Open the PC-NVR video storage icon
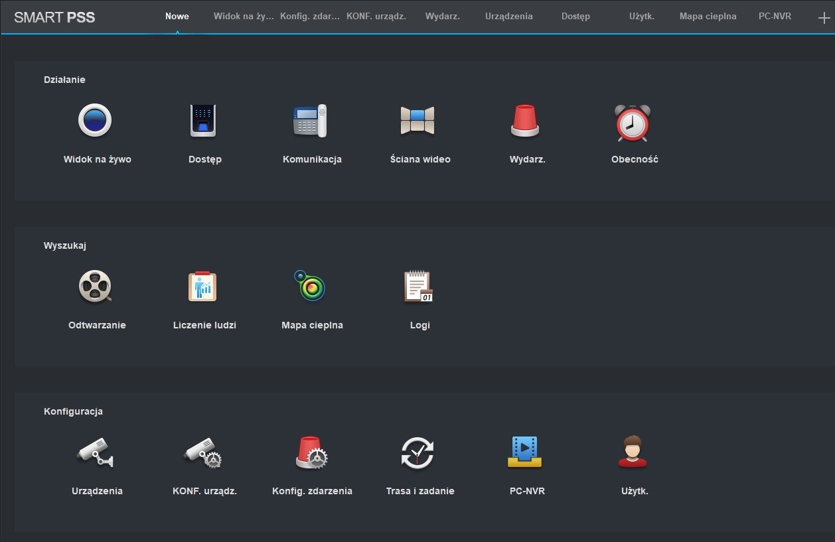Image resolution: width=835 pixels, height=542 pixels. click(525, 452)
